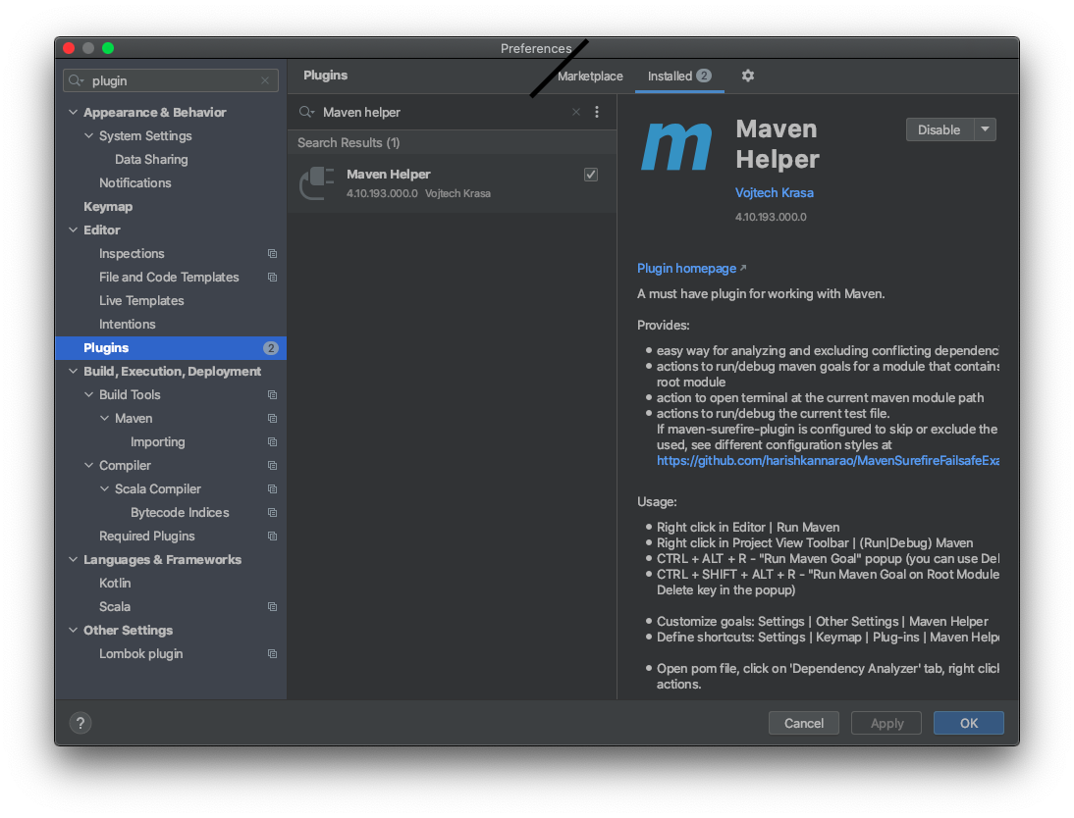Viewport: 1074px width, 818px height.
Task: Open the plugins settings gear menu
Action: (x=747, y=76)
